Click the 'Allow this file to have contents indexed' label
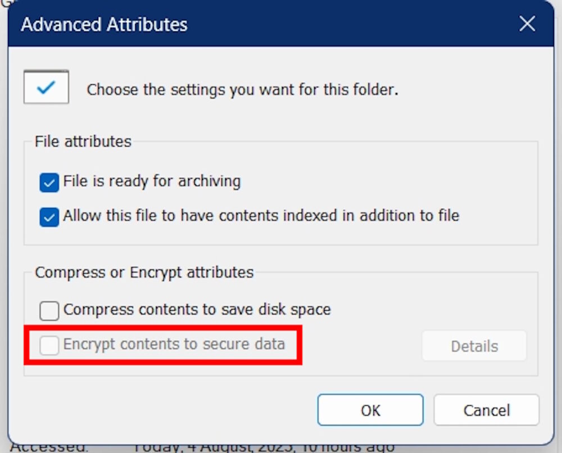 pyautogui.click(x=261, y=216)
